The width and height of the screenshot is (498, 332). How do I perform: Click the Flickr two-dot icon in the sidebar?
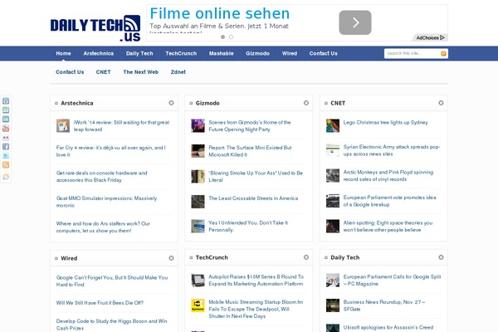(x=6, y=138)
